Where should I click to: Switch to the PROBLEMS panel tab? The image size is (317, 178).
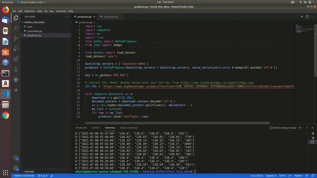(81, 128)
